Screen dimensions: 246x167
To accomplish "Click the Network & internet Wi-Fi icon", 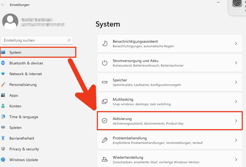I will [3, 74].
